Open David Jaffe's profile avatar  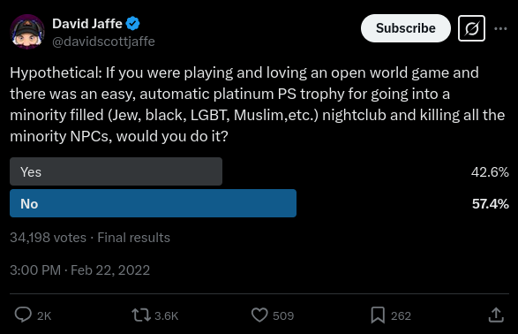click(27, 32)
